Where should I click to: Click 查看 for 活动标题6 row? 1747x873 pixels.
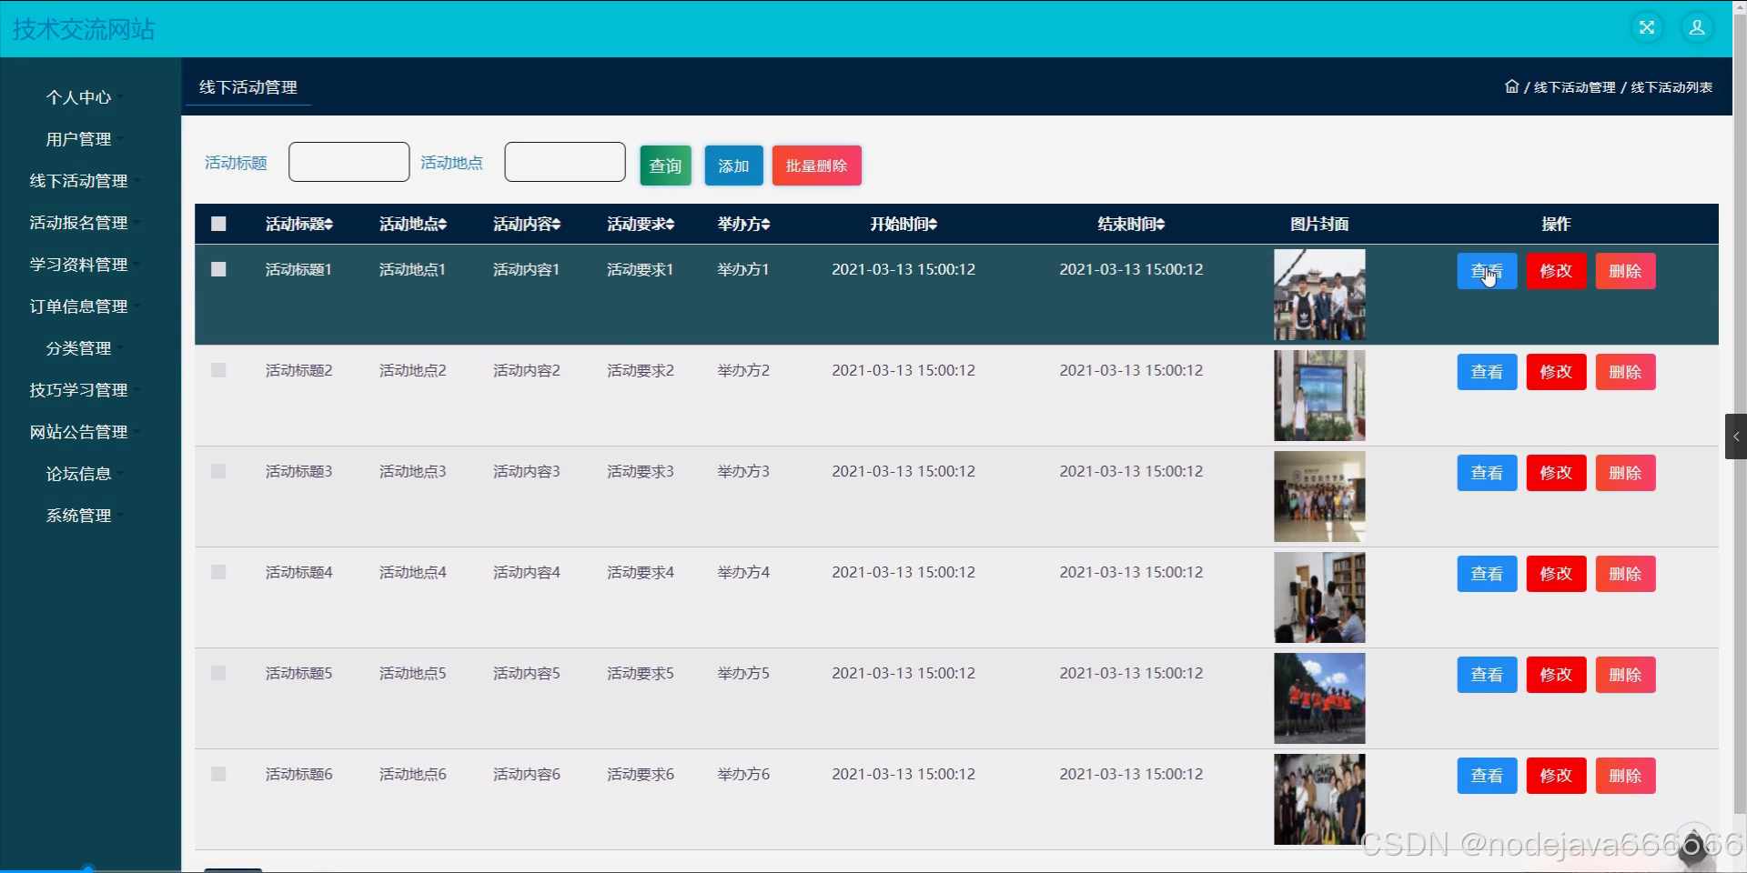(1487, 776)
